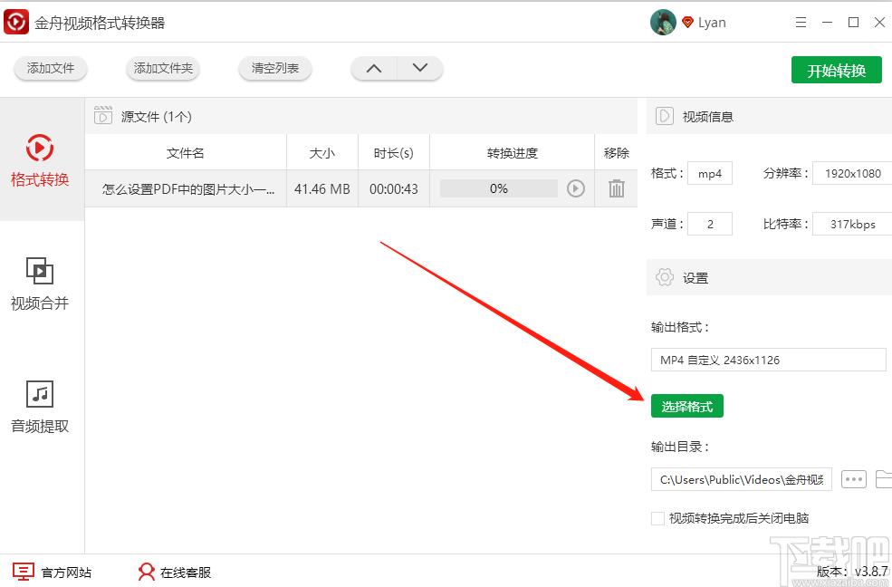Click the Lyan username
The image size is (892, 587).
point(712,23)
